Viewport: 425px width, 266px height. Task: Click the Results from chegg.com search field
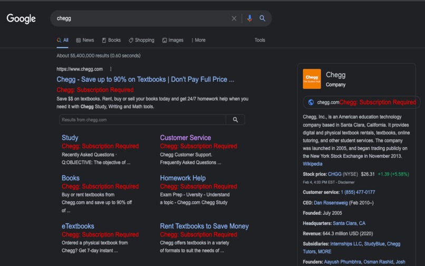[142, 120]
